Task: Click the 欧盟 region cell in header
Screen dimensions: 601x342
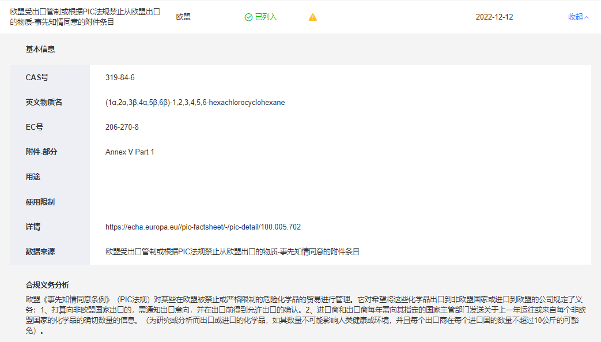Action: [x=183, y=17]
